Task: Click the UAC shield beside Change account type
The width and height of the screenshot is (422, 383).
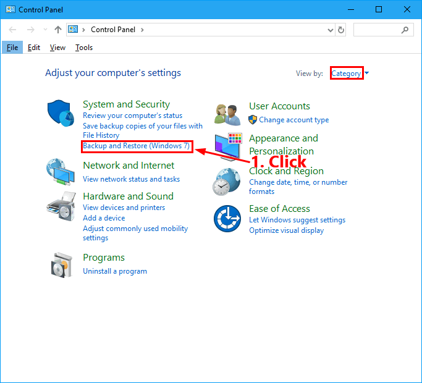Action: click(253, 120)
